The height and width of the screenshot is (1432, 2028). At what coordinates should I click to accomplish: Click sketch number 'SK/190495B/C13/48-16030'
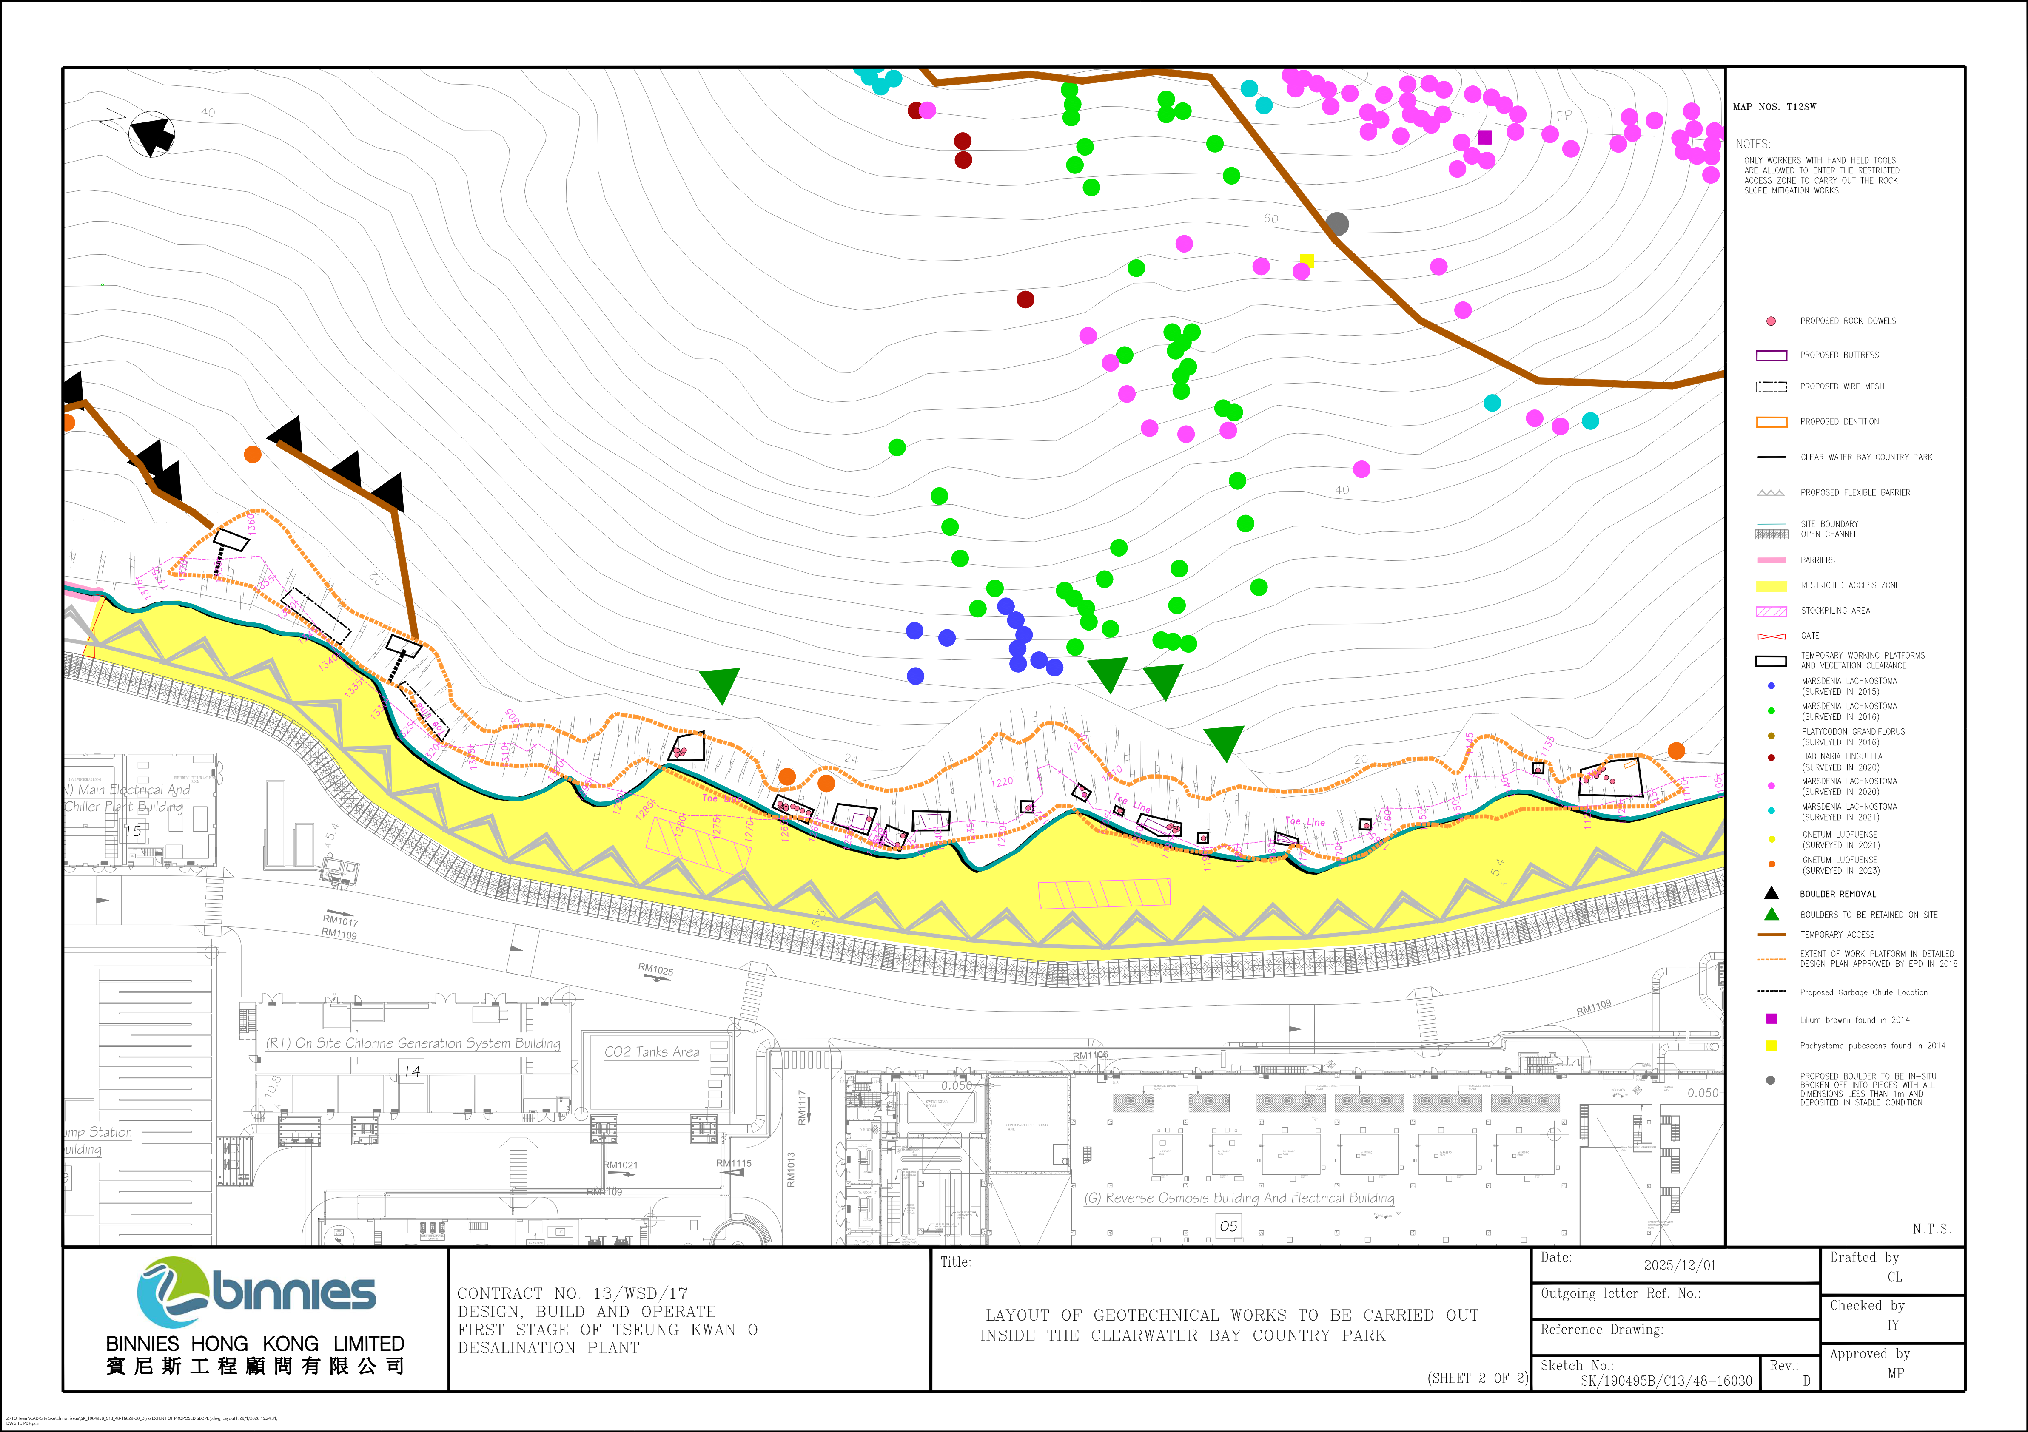1666,1381
